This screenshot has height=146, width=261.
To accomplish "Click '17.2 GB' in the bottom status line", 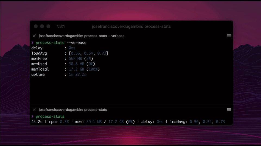I will [x=116, y=122].
